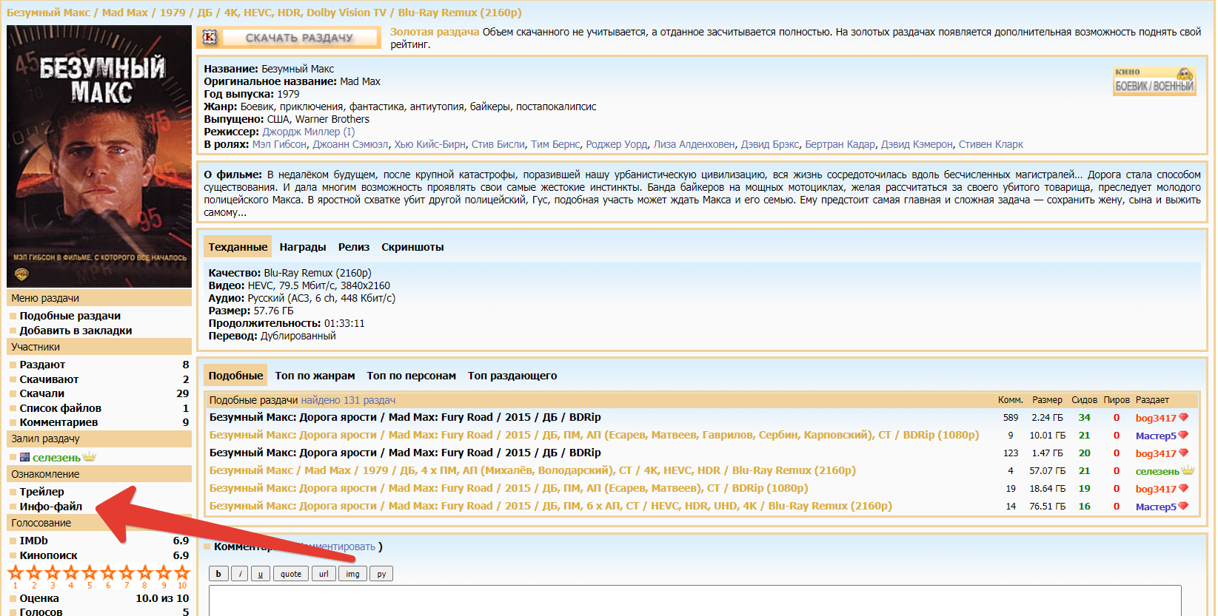Open the Награды tab
Viewport: 1218px width, 616px height.
(x=302, y=247)
